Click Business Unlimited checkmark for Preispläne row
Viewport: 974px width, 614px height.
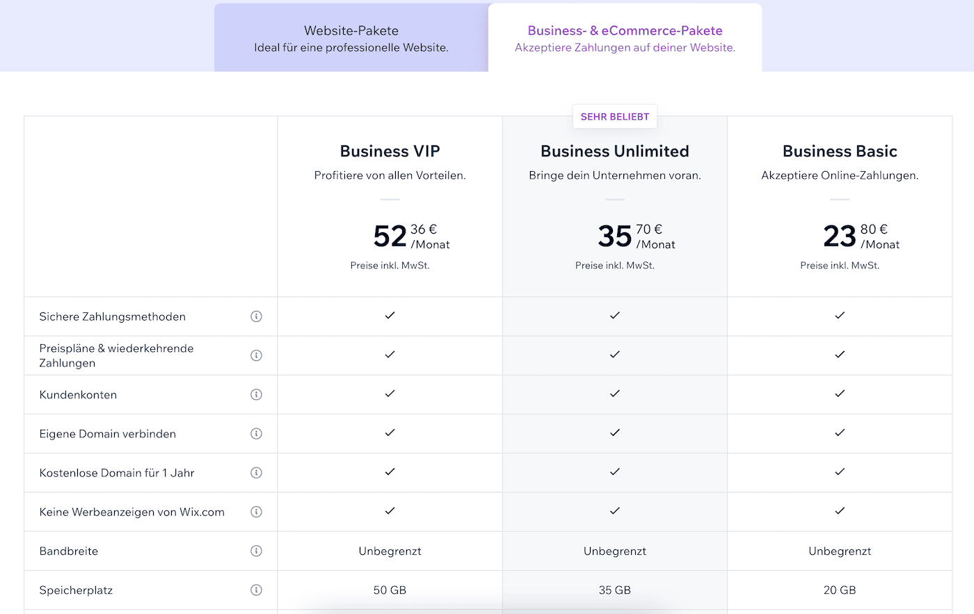pyautogui.click(x=615, y=354)
